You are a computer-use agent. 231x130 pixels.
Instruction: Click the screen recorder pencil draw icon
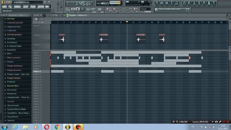(x=220, y=122)
